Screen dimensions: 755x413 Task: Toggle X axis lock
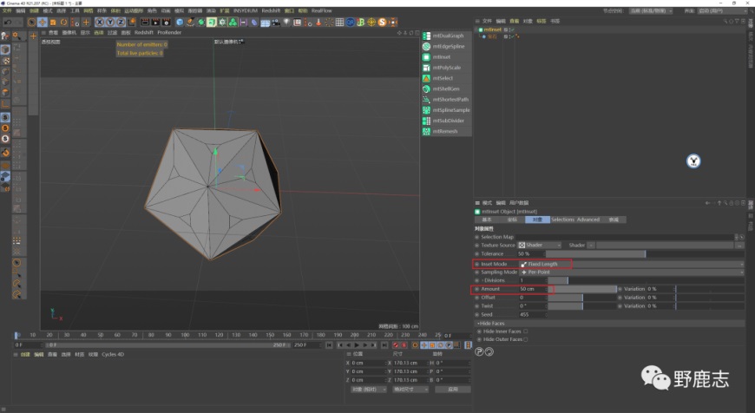(x=100, y=23)
